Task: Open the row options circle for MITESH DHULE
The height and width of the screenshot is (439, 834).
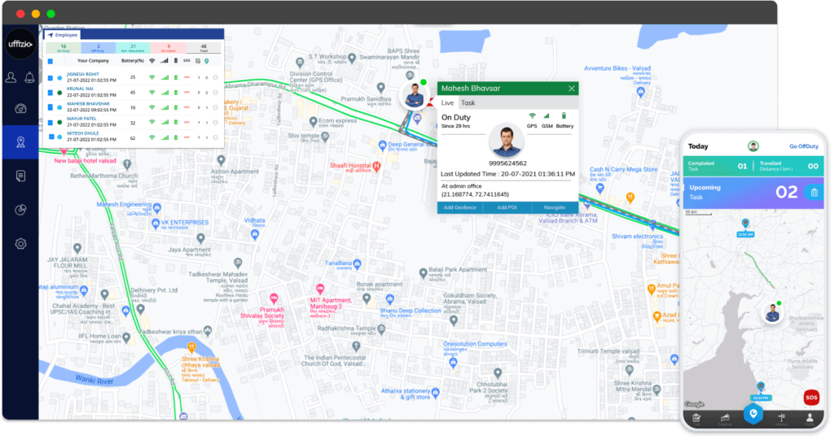Action: [215, 137]
